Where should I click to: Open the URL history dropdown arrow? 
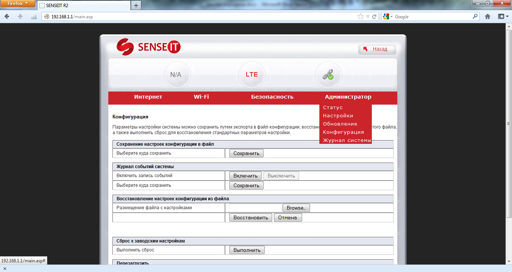pyautogui.click(x=368, y=16)
